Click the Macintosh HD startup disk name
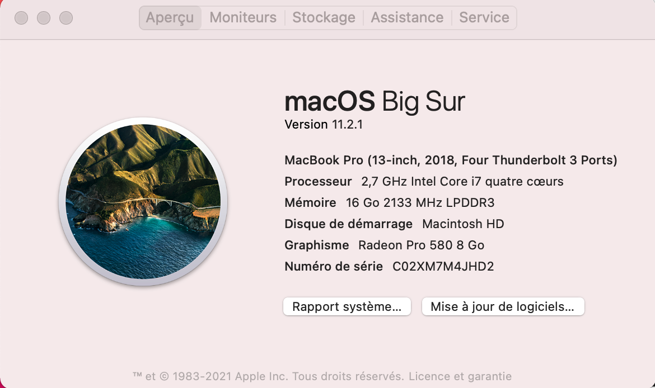This screenshot has height=388, width=655. (x=463, y=224)
